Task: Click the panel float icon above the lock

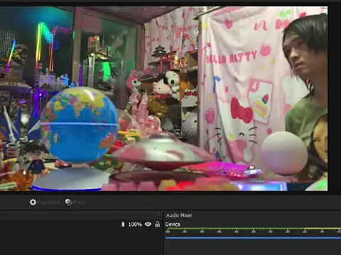Action: 158,215
